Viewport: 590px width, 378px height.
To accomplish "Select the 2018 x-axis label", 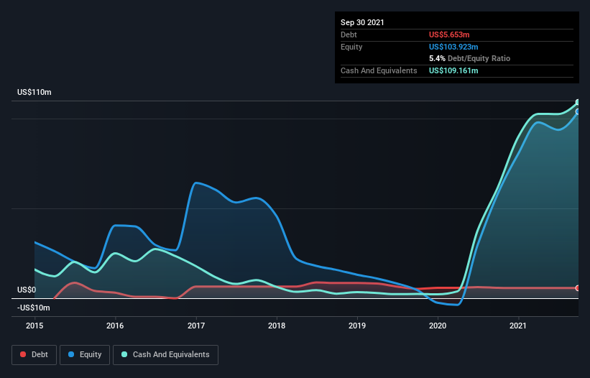I will coord(277,326).
